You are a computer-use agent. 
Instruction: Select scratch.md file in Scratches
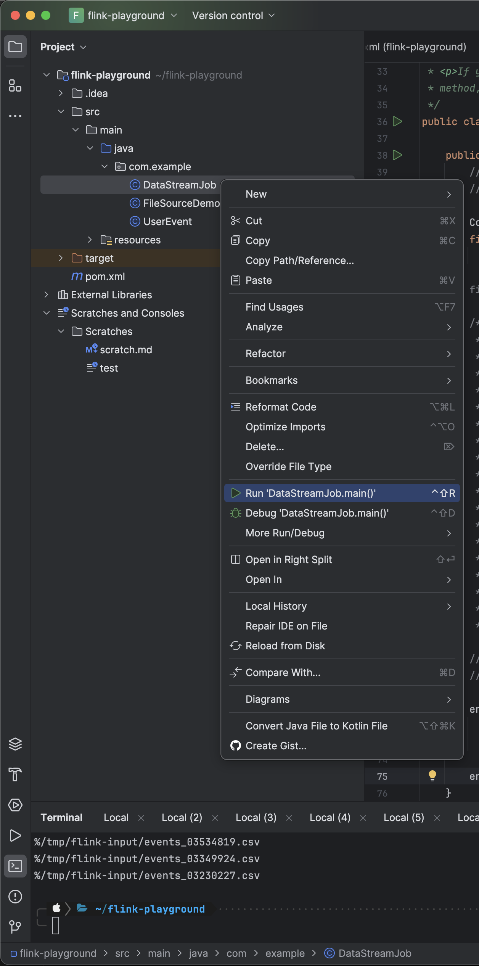[119, 350]
